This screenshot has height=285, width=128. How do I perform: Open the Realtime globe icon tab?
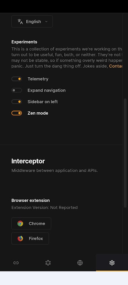point(80,263)
